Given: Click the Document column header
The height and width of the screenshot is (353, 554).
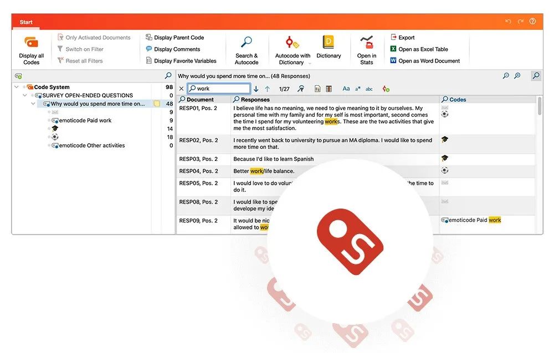Looking at the screenshot, I should [203, 100].
